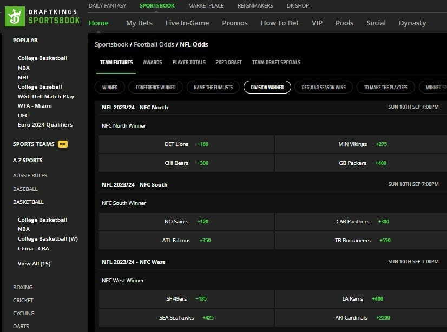This screenshot has width=447, height=332.
Task: Expand Aussie Rules in A-Z Sports
Action: pyautogui.click(x=30, y=175)
